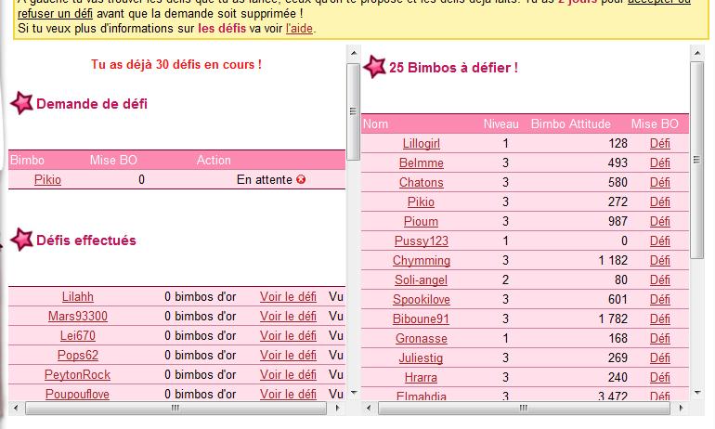This screenshot has height=429, width=715.
Task: Click the star beside 25 Bimbos à défier
Action: pos(374,67)
